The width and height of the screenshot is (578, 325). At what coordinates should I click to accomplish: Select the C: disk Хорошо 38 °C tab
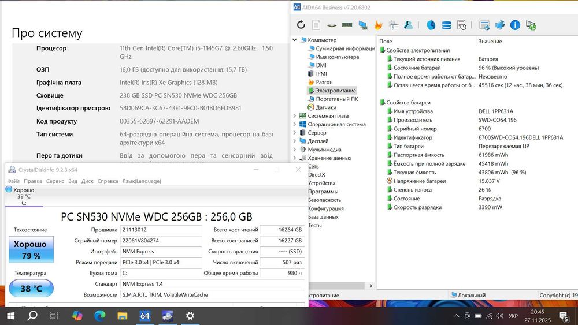pos(24,196)
